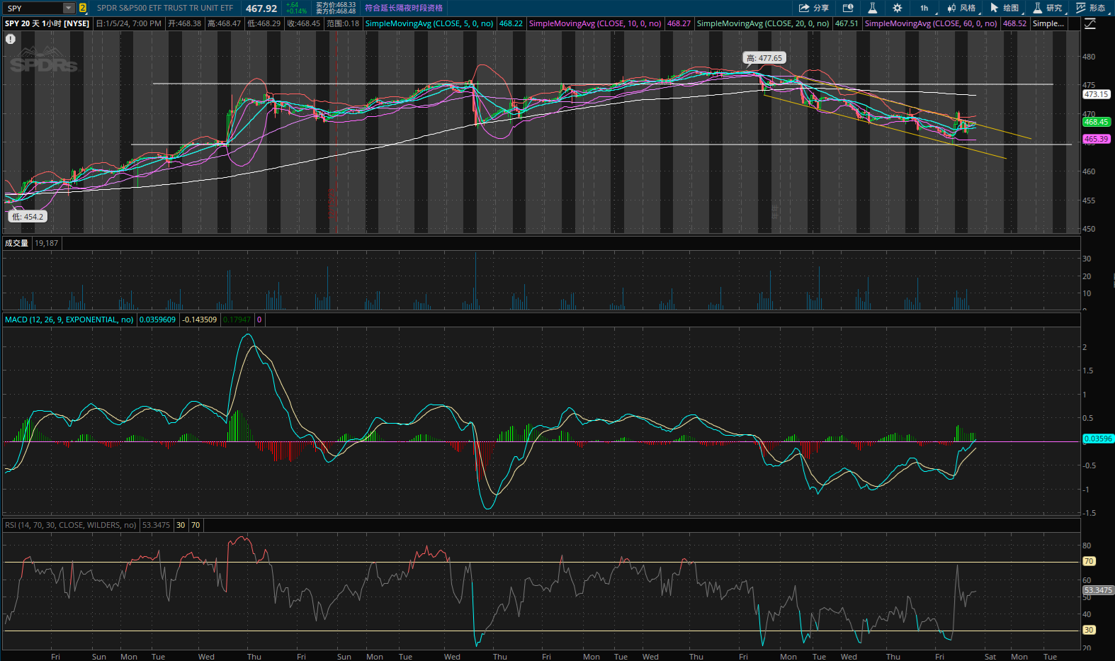Click the RSI header overbought value 70

pyautogui.click(x=196, y=525)
